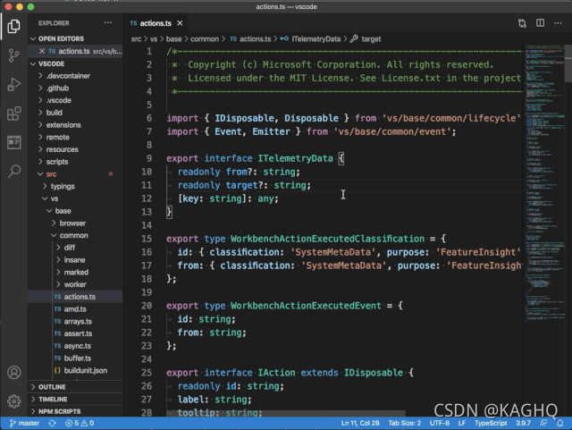The width and height of the screenshot is (572, 430).
Task: Expand the Timeline panel
Action: click(75, 400)
